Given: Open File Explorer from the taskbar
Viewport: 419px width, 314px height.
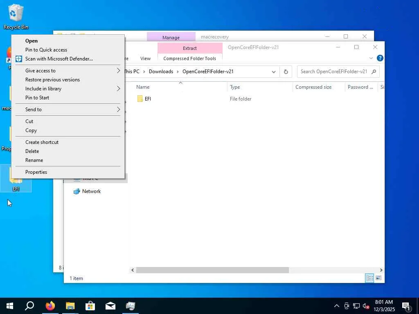Looking at the screenshot, I should click(x=70, y=306).
